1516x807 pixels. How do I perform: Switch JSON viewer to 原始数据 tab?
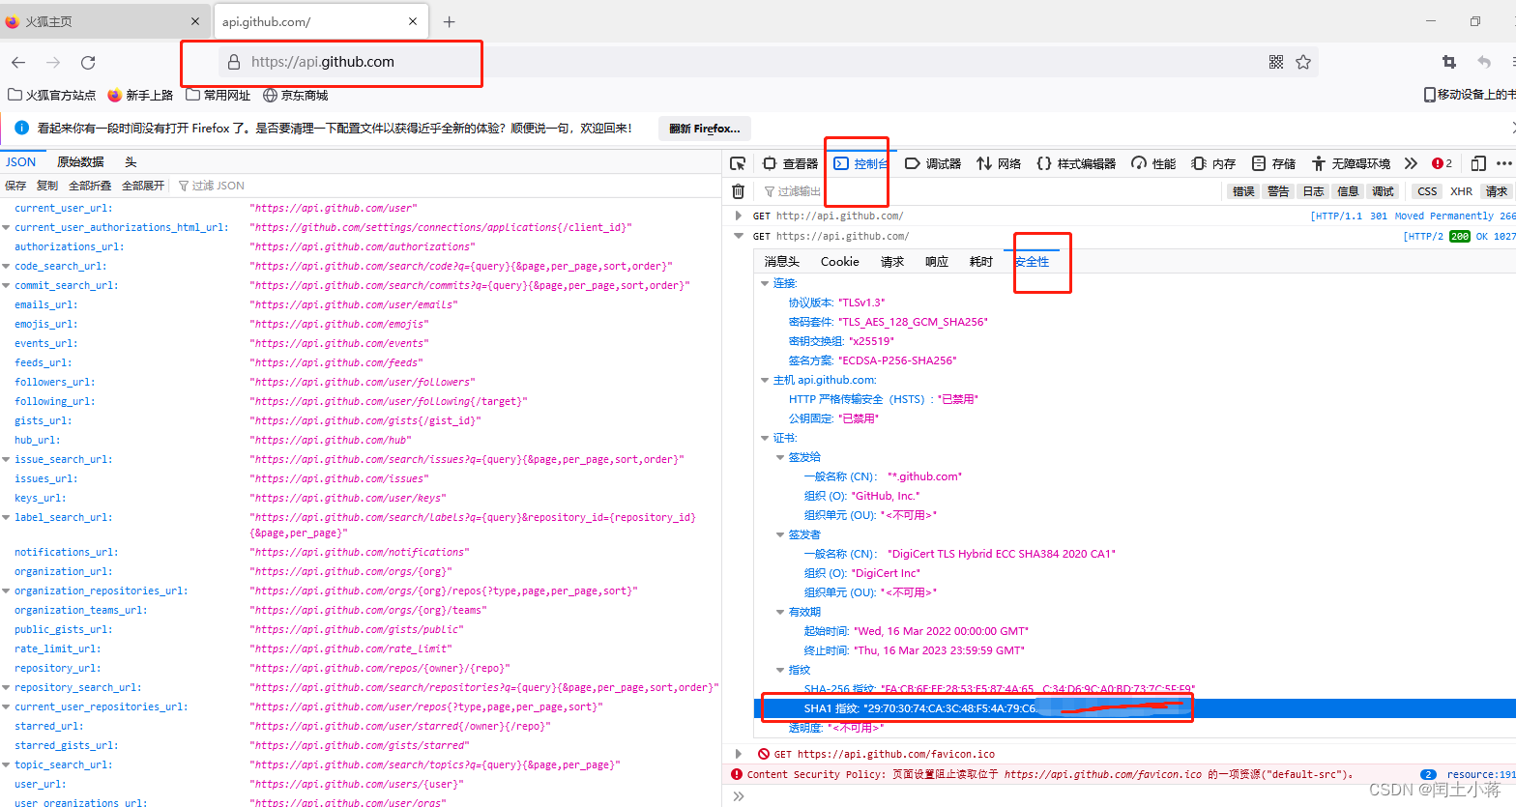pyautogui.click(x=80, y=162)
